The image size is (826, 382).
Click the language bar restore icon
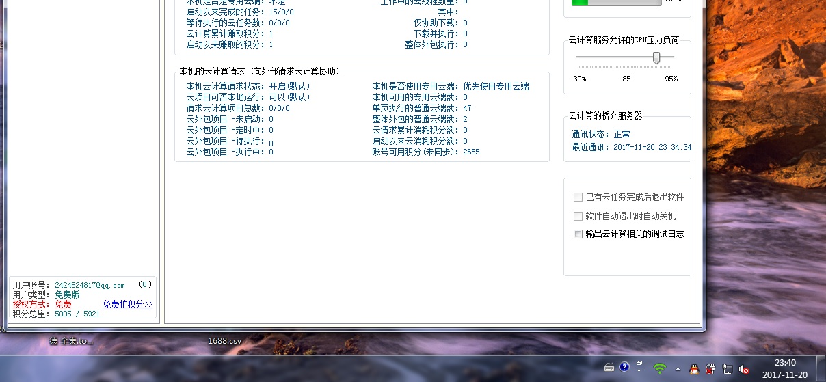tap(639, 363)
